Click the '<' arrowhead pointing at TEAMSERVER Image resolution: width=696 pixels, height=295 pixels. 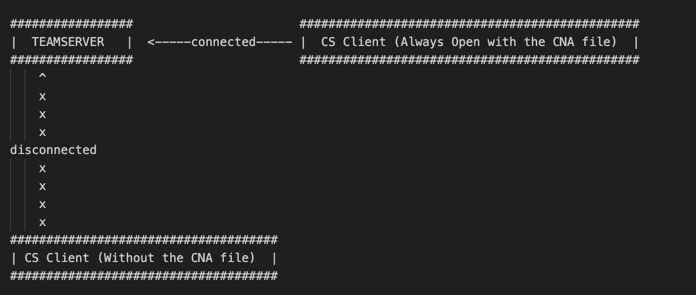(151, 42)
